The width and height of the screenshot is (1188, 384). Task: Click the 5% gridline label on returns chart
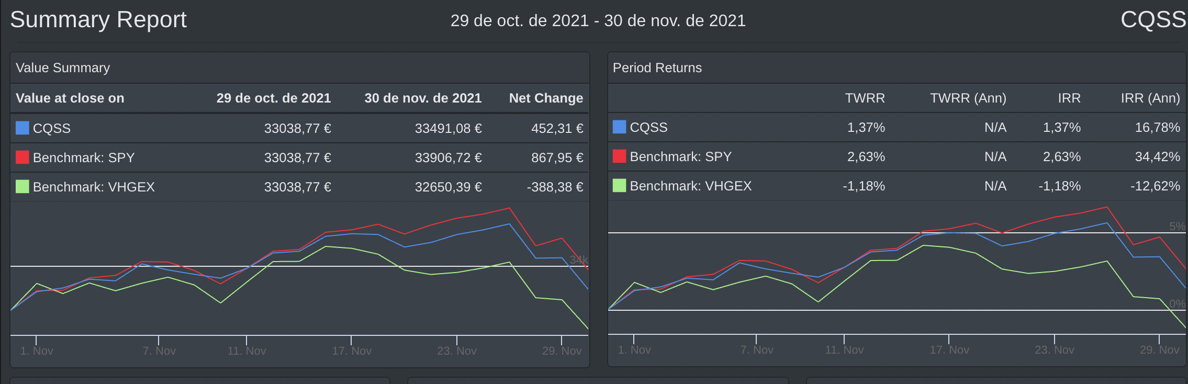point(1177,226)
